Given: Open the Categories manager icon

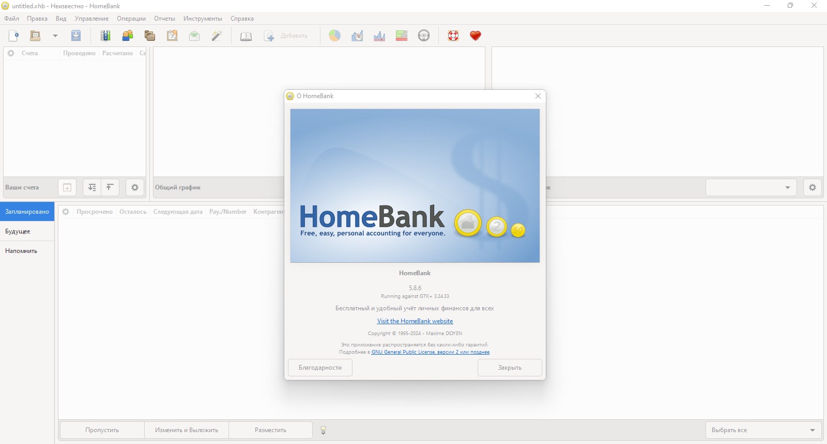Looking at the screenshot, I should pos(150,36).
